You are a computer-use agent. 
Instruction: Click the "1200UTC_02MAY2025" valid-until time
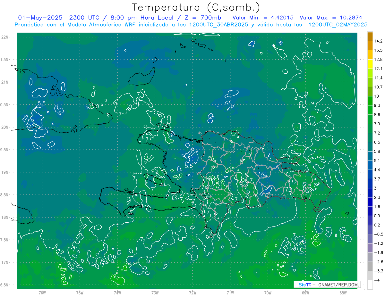pyautogui.click(x=338, y=25)
